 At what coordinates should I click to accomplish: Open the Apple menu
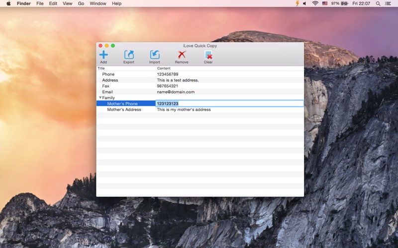(x=8, y=3)
